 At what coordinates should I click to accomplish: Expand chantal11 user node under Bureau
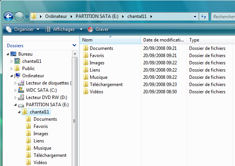coord(11,61)
